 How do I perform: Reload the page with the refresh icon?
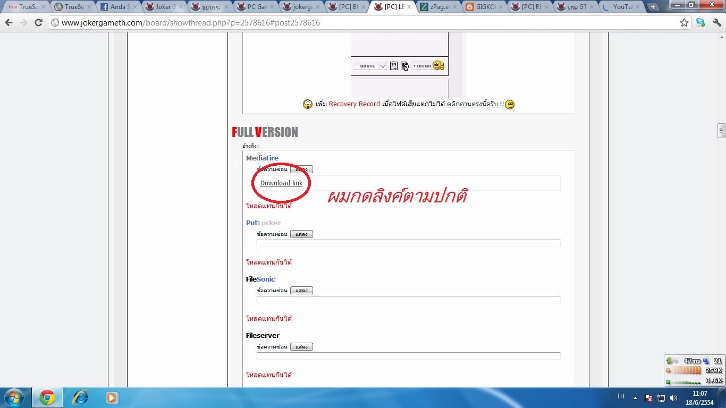click(38, 23)
